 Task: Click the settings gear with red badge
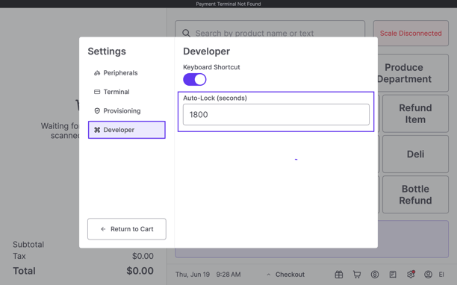coord(411,275)
